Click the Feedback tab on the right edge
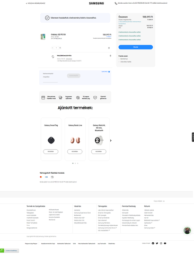This screenshot has width=194, height=255. coord(193,137)
